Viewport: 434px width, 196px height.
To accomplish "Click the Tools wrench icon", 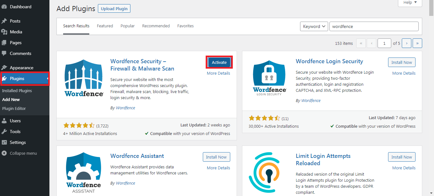I will pyautogui.click(x=4, y=132).
